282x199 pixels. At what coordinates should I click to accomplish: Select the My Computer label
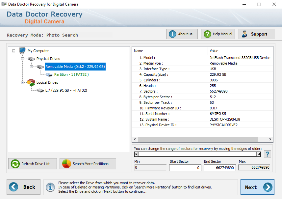[x=38, y=51]
